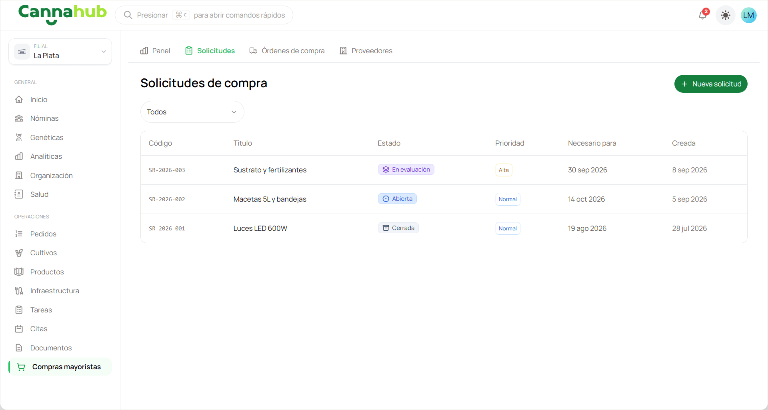Create a Nueva solicitud
This screenshot has height=410, width=768.
pyautogui.click(x=711, y=84)
